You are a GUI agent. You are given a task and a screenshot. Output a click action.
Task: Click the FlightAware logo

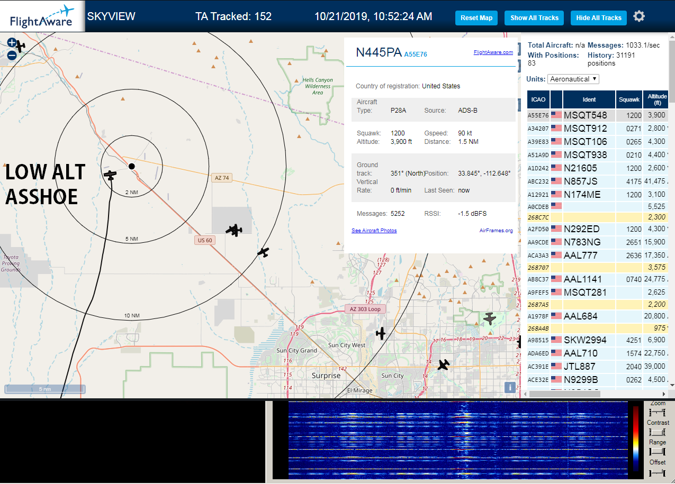[x=42, y=16]
